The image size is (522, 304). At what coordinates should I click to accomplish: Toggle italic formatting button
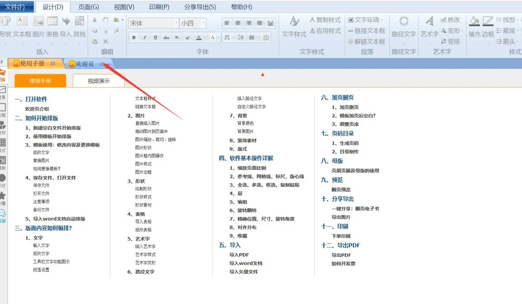pos(145,37)
